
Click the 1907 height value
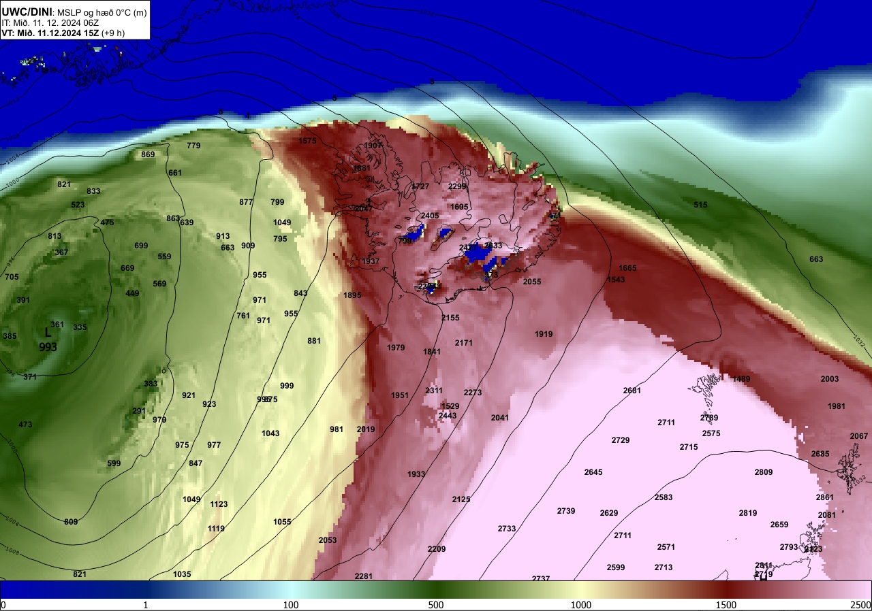click(373, 146)
